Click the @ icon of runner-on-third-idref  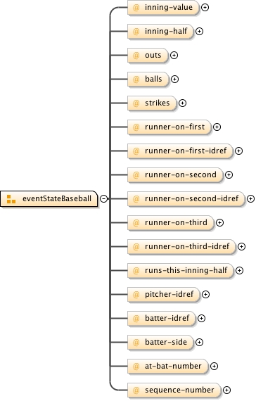pyautogui.click(x=136, y=246)
